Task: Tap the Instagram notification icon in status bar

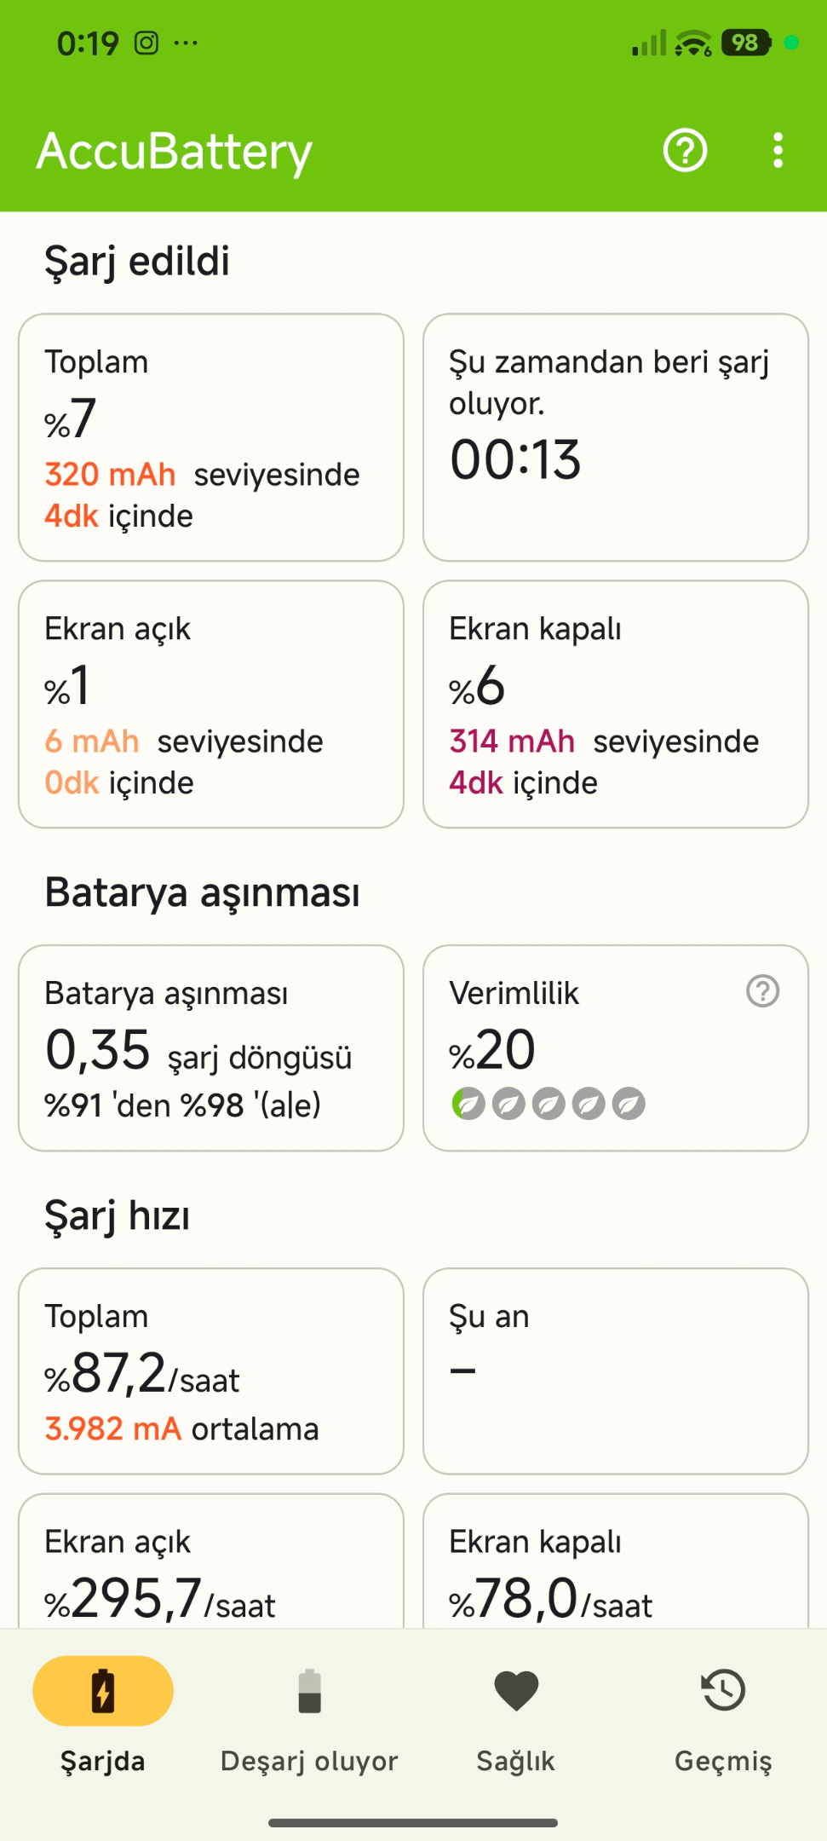Action: click(146, 43)
